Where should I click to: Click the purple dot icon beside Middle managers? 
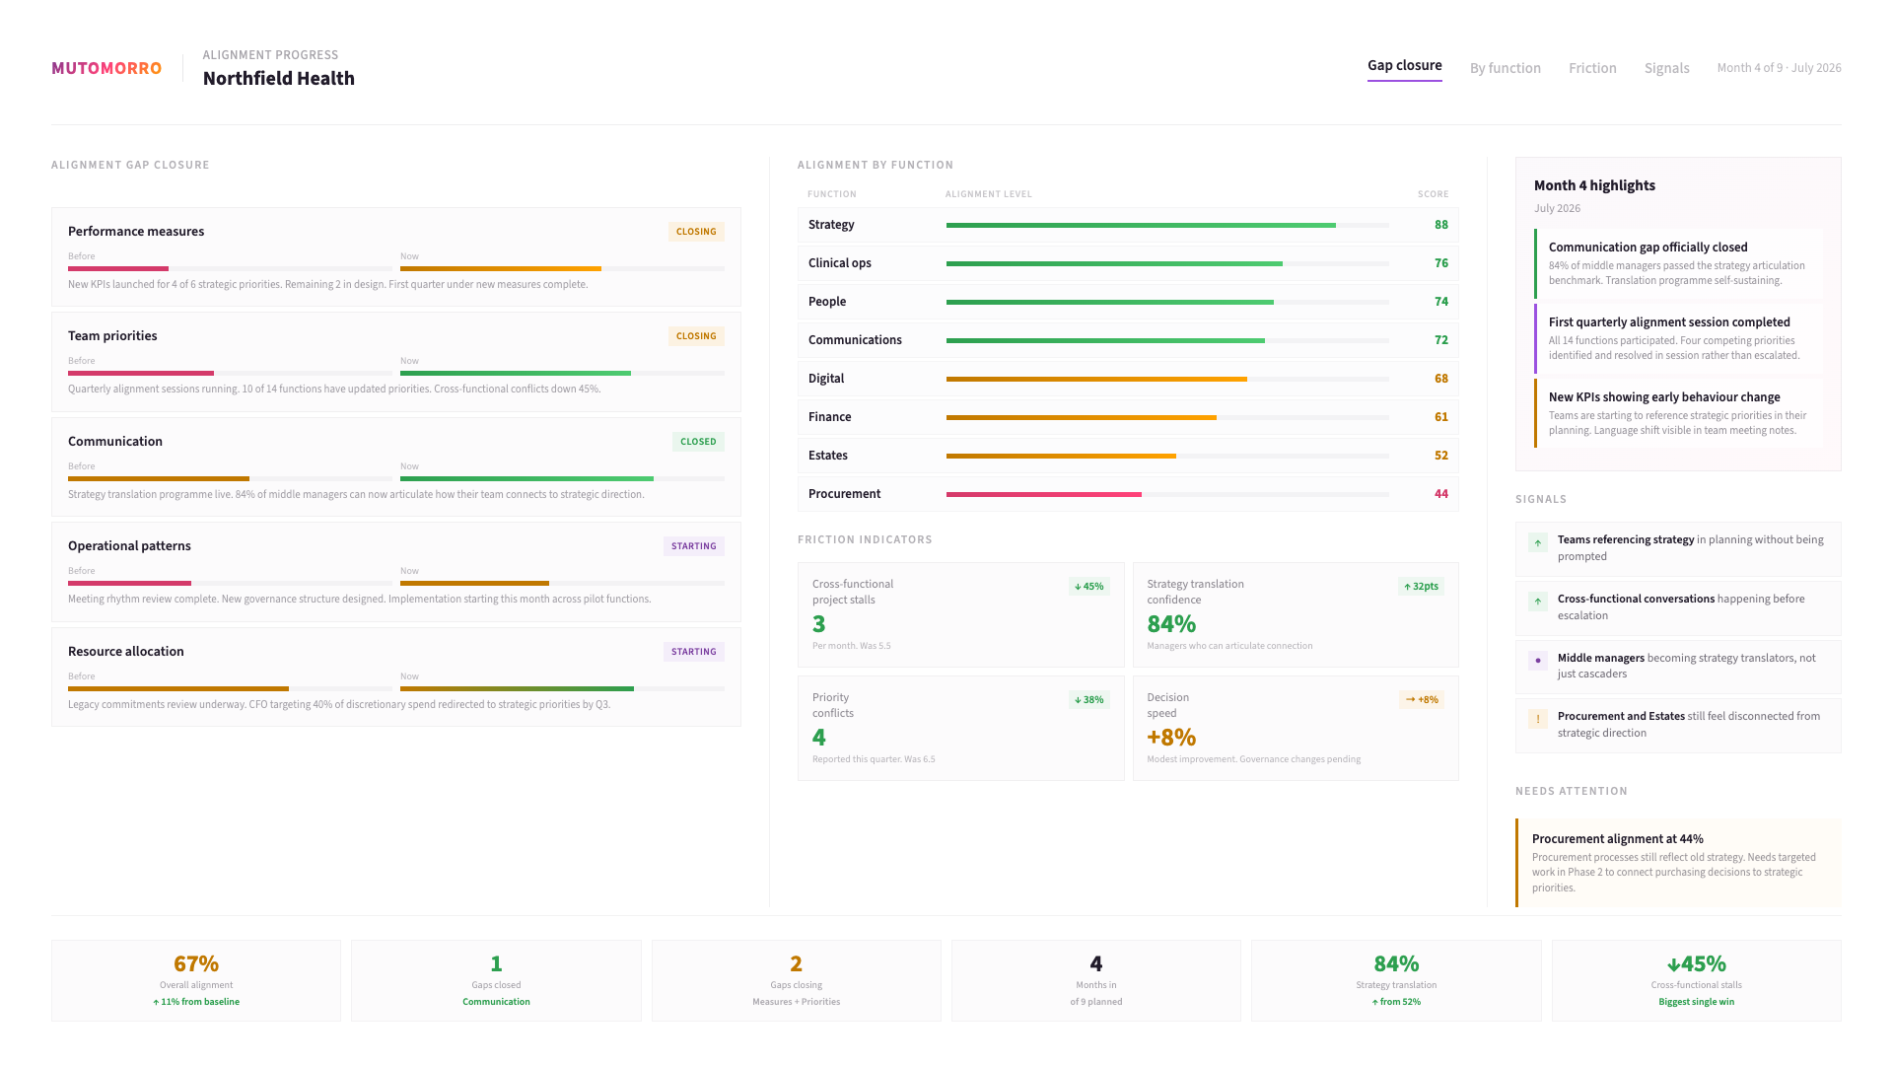1537,660
